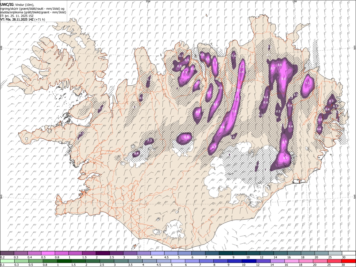Click the '0.1' label in the rain legend
356x267 pixels.
pyautogui.click(x=2, y=265)
